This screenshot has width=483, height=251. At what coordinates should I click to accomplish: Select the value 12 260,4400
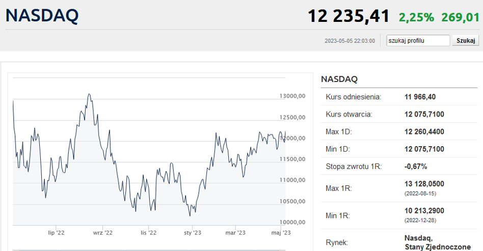click(x=424, y=132)
